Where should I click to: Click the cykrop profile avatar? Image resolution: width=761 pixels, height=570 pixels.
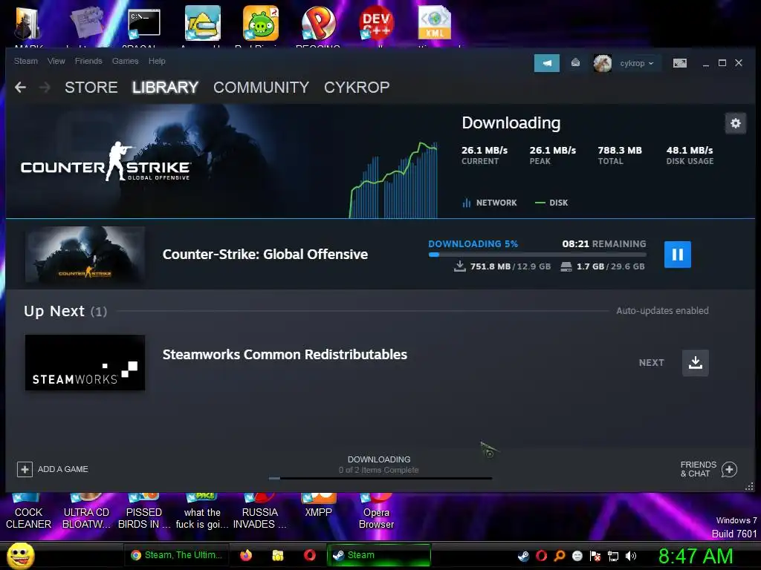602,63
